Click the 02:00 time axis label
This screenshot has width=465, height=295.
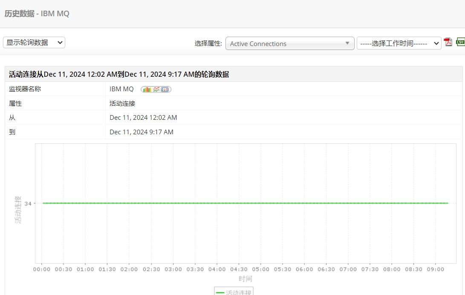click(129, 269)
